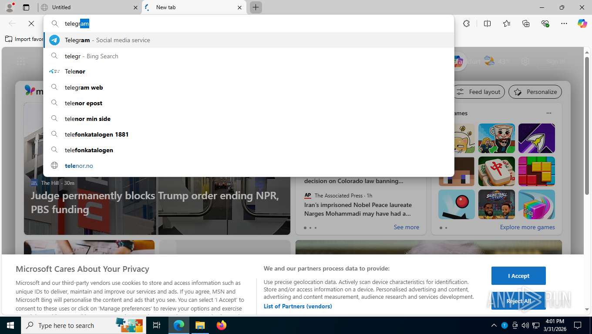Open the Settings and more ellipsis
This screenshot has width=592, height=334.
coord(564,23)
